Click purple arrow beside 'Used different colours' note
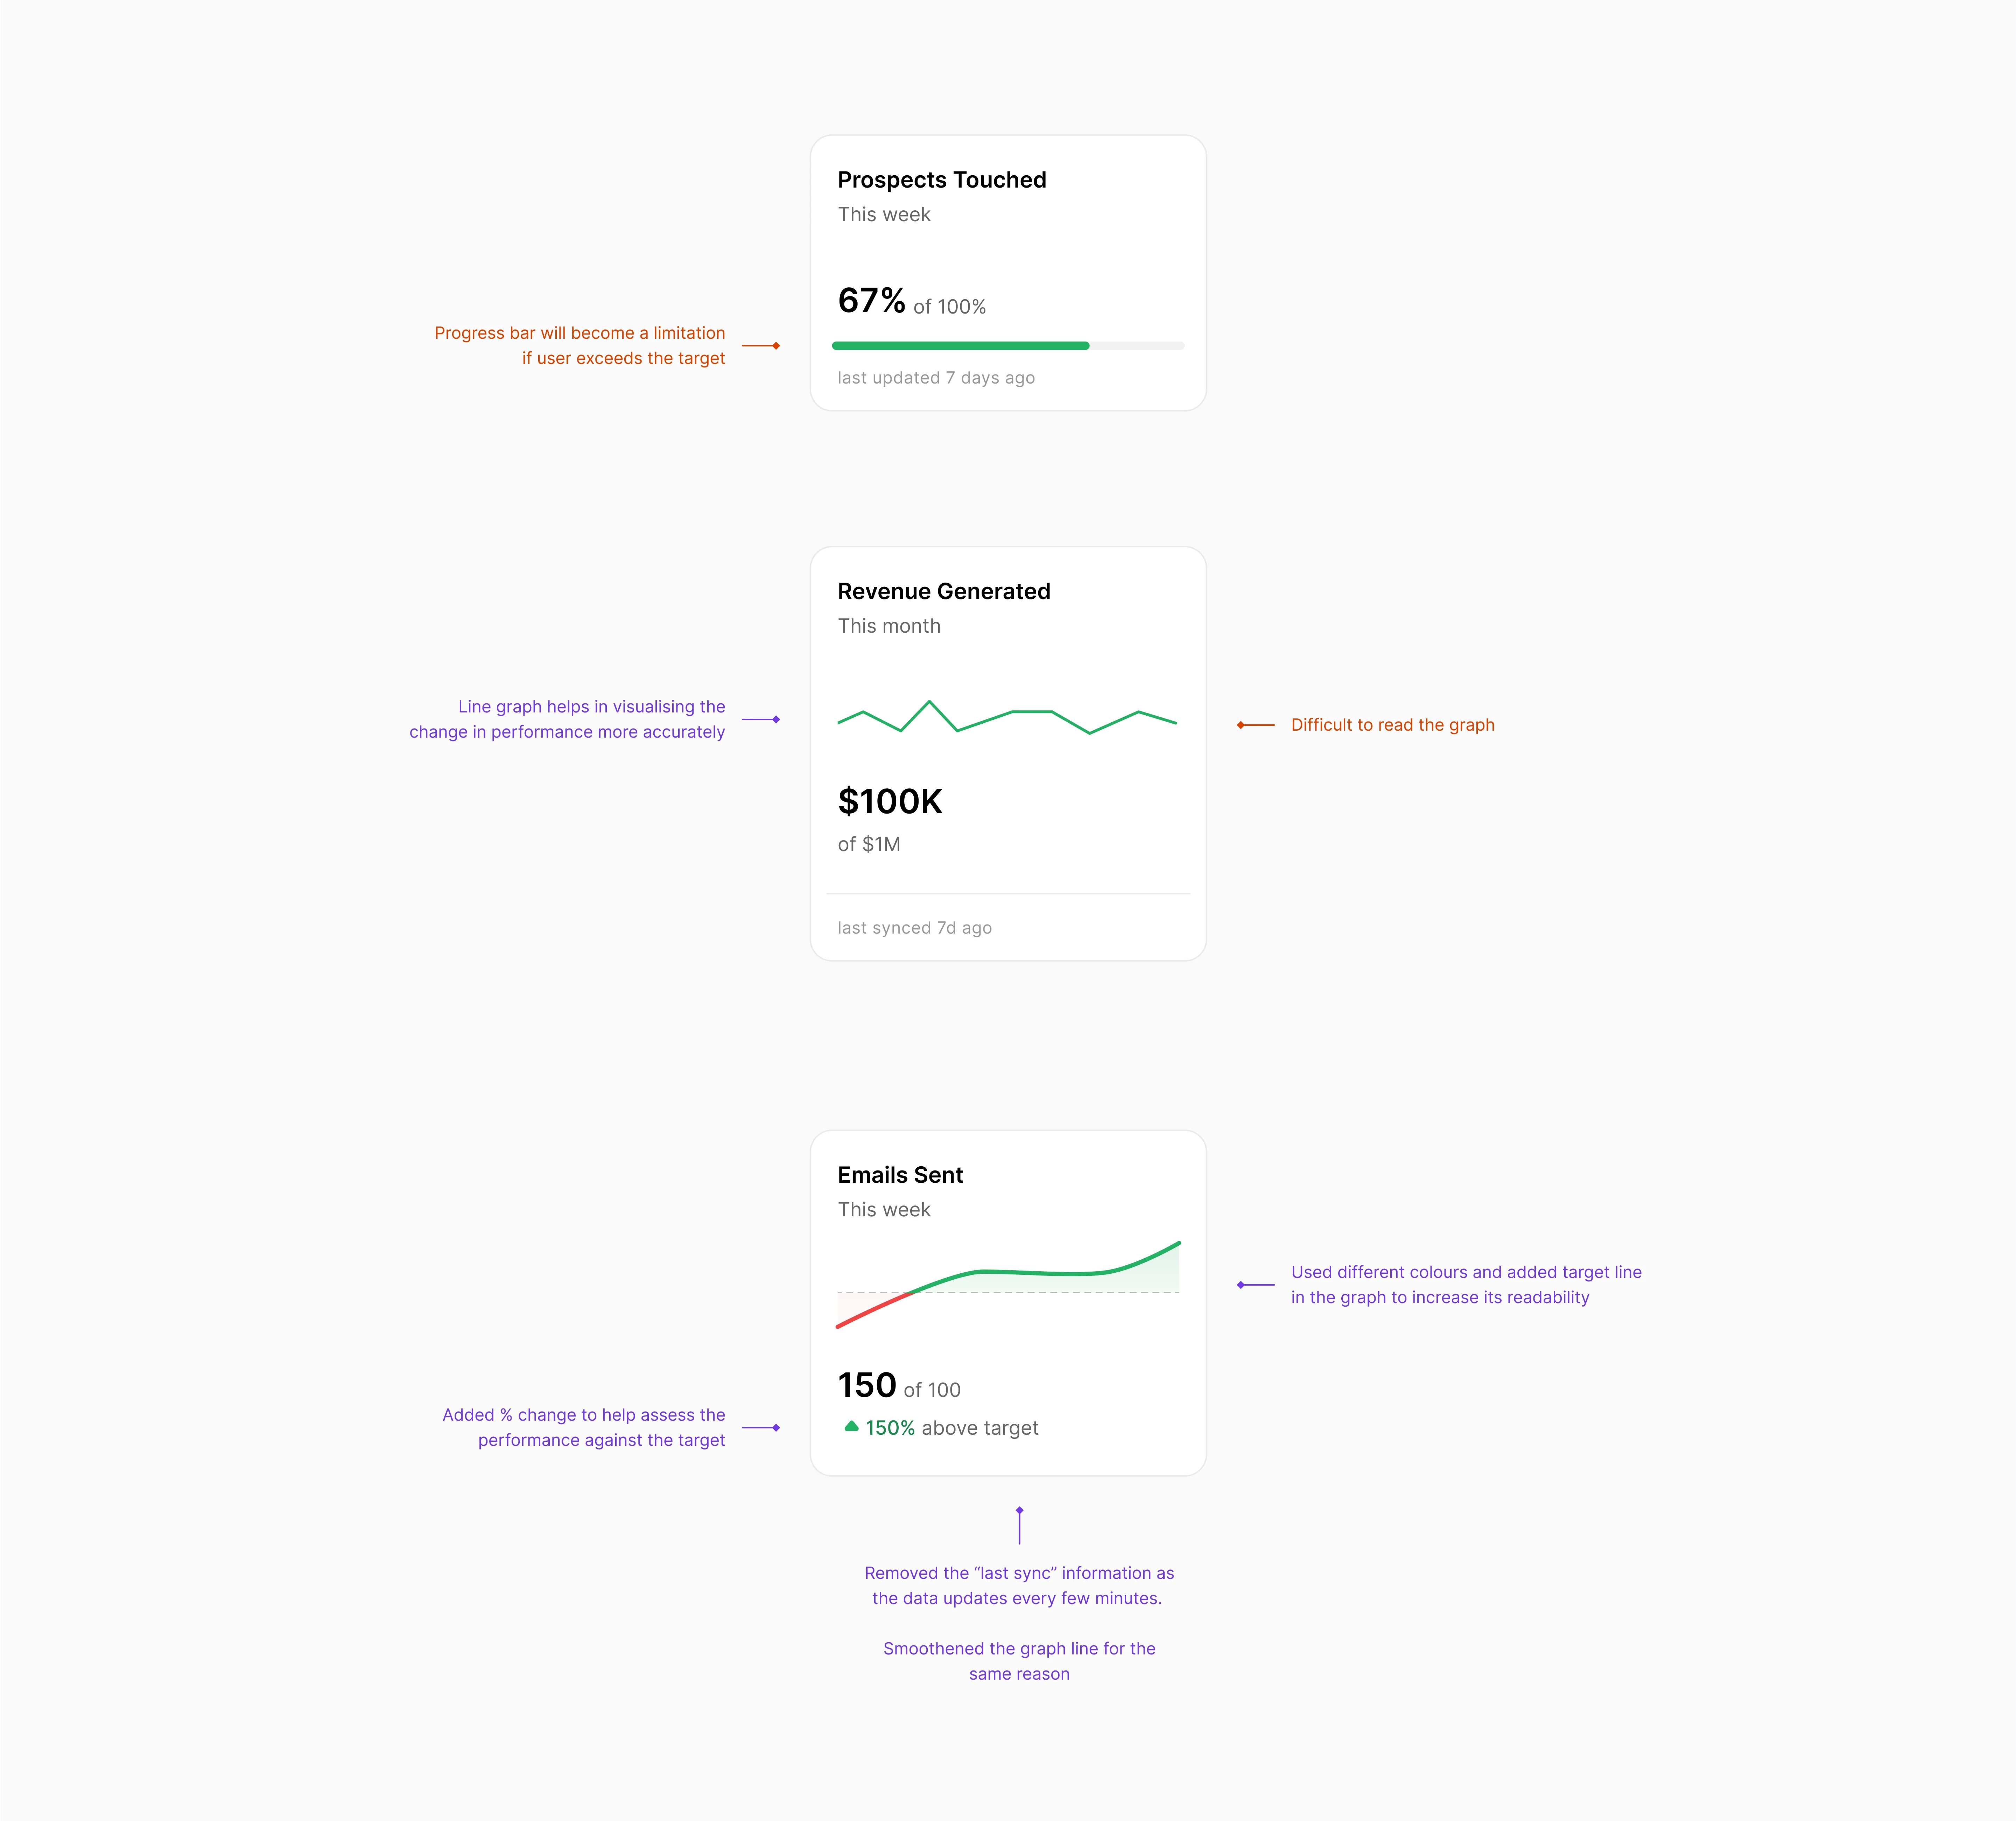 pyautogui.click(x=1256, y=1285)
